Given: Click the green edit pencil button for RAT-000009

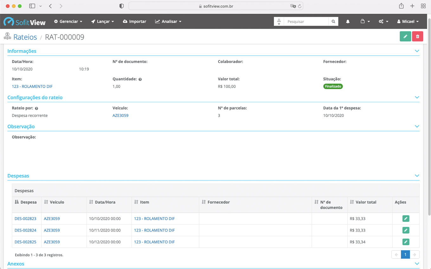Looking at the screenshot, I should coord(405,37).
